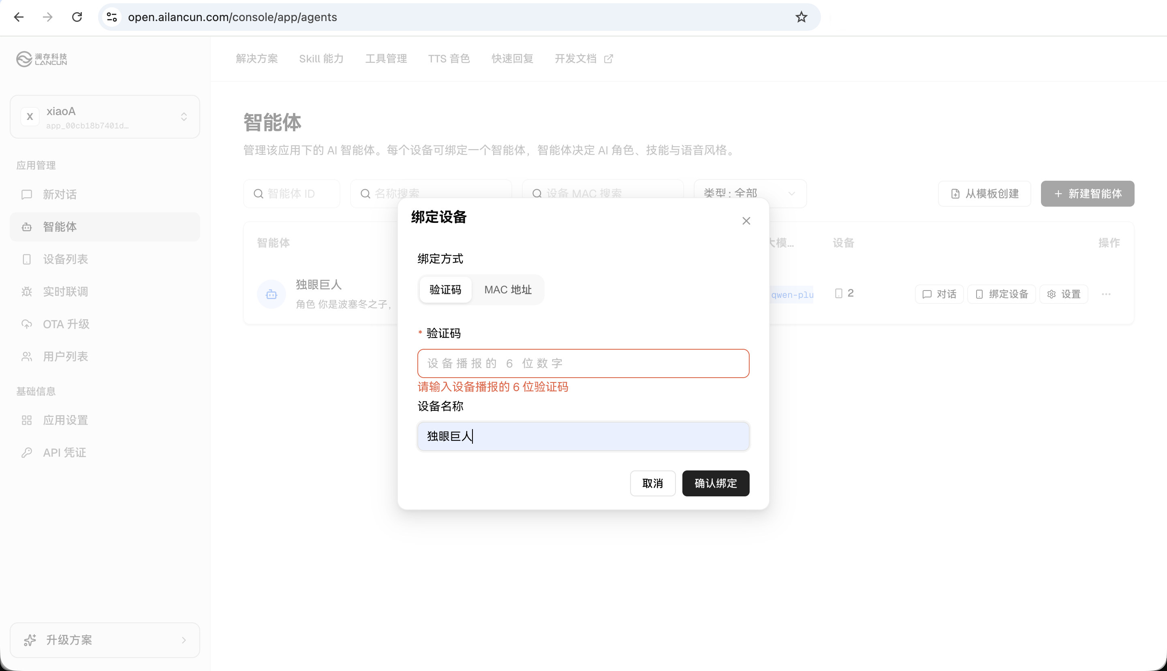Click the browser address bar URL
The height and width of the screenshot is (671, 1167).
(x=232, y=17)
